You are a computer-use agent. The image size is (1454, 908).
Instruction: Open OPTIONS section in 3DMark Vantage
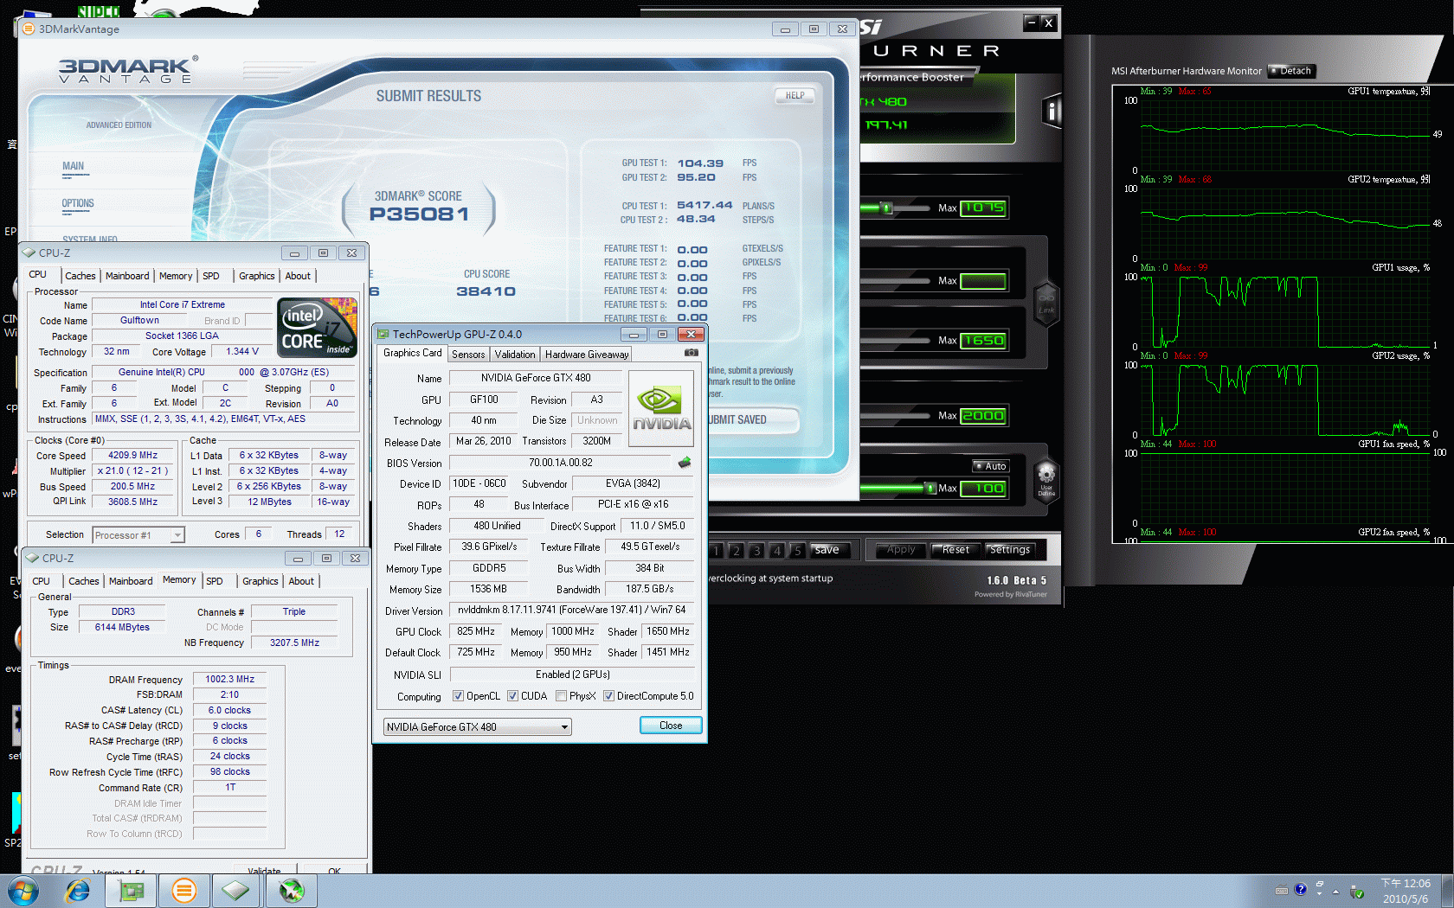(x=78, y=204)
